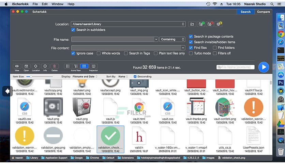Open the Edit menu
The width and height of the screenshot is (285, 165).
[45, 4]
